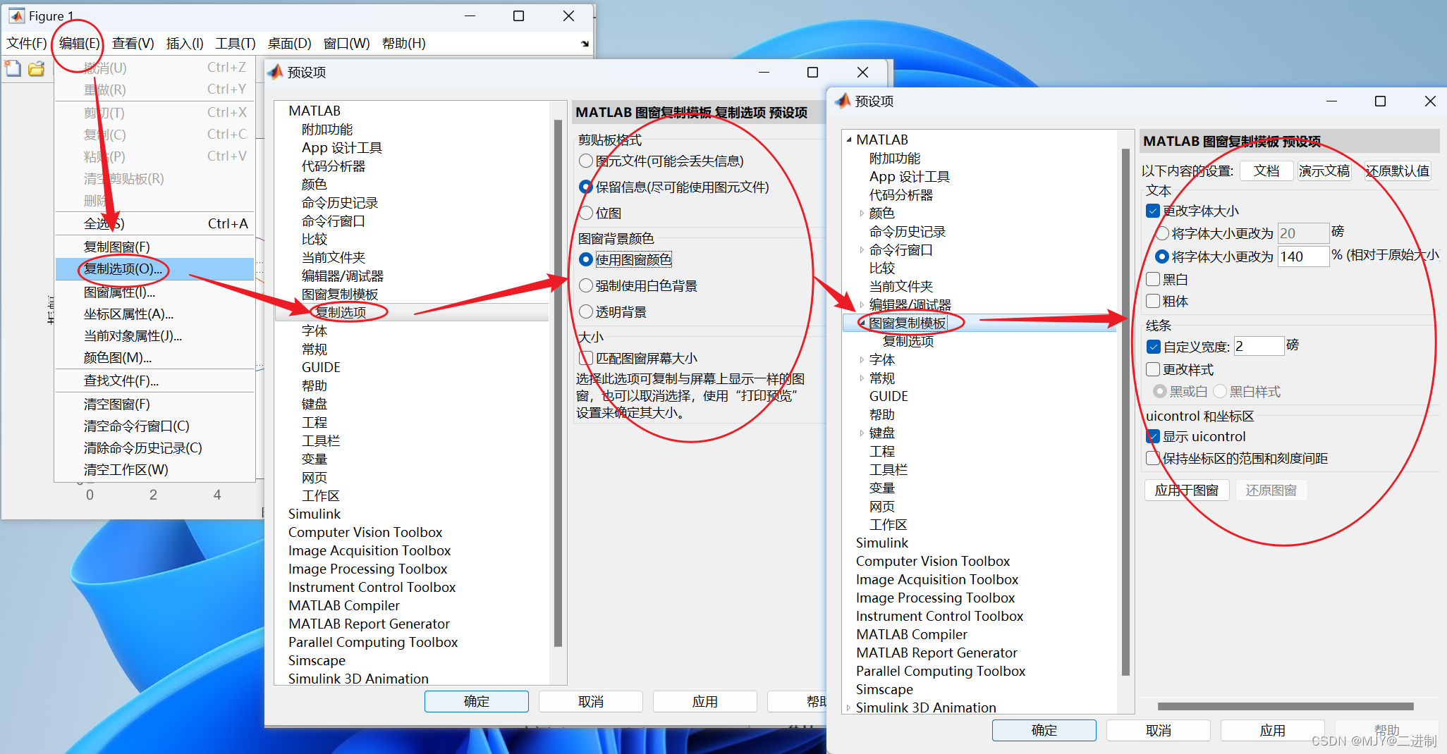
Task: Click the 还原默认值 button
Action: [1398, 171]
